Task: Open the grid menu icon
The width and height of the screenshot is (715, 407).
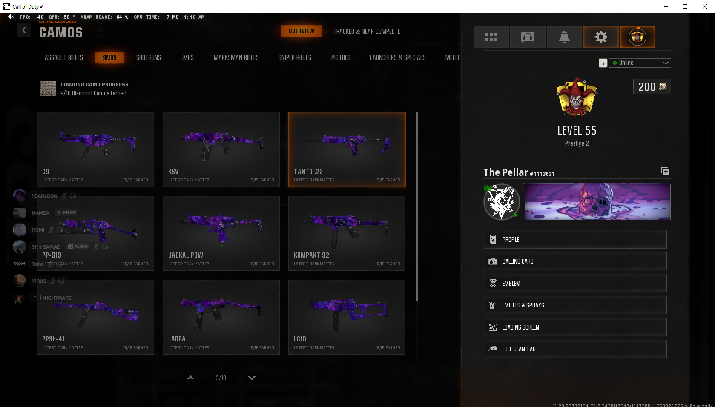Action: click(491, 37)
